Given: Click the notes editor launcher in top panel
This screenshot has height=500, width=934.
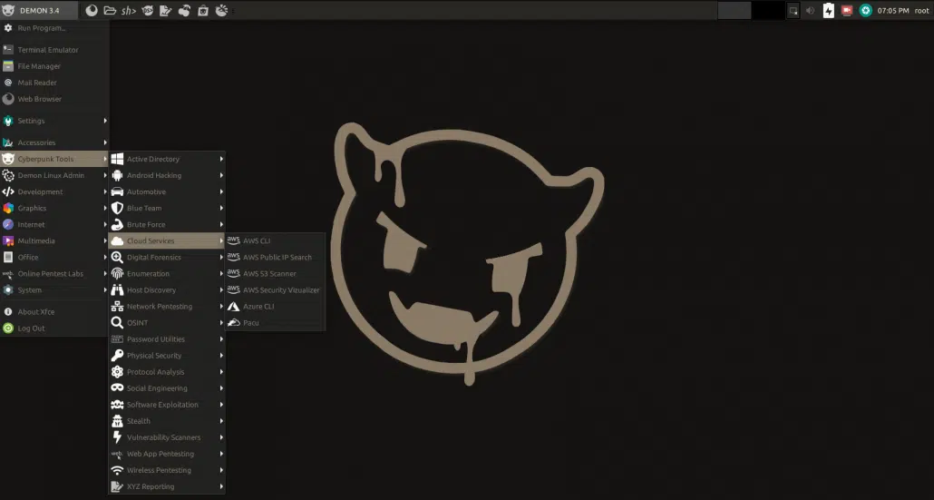Looking at the screenshot, I should pyautogui.click(x=166, y=10).
